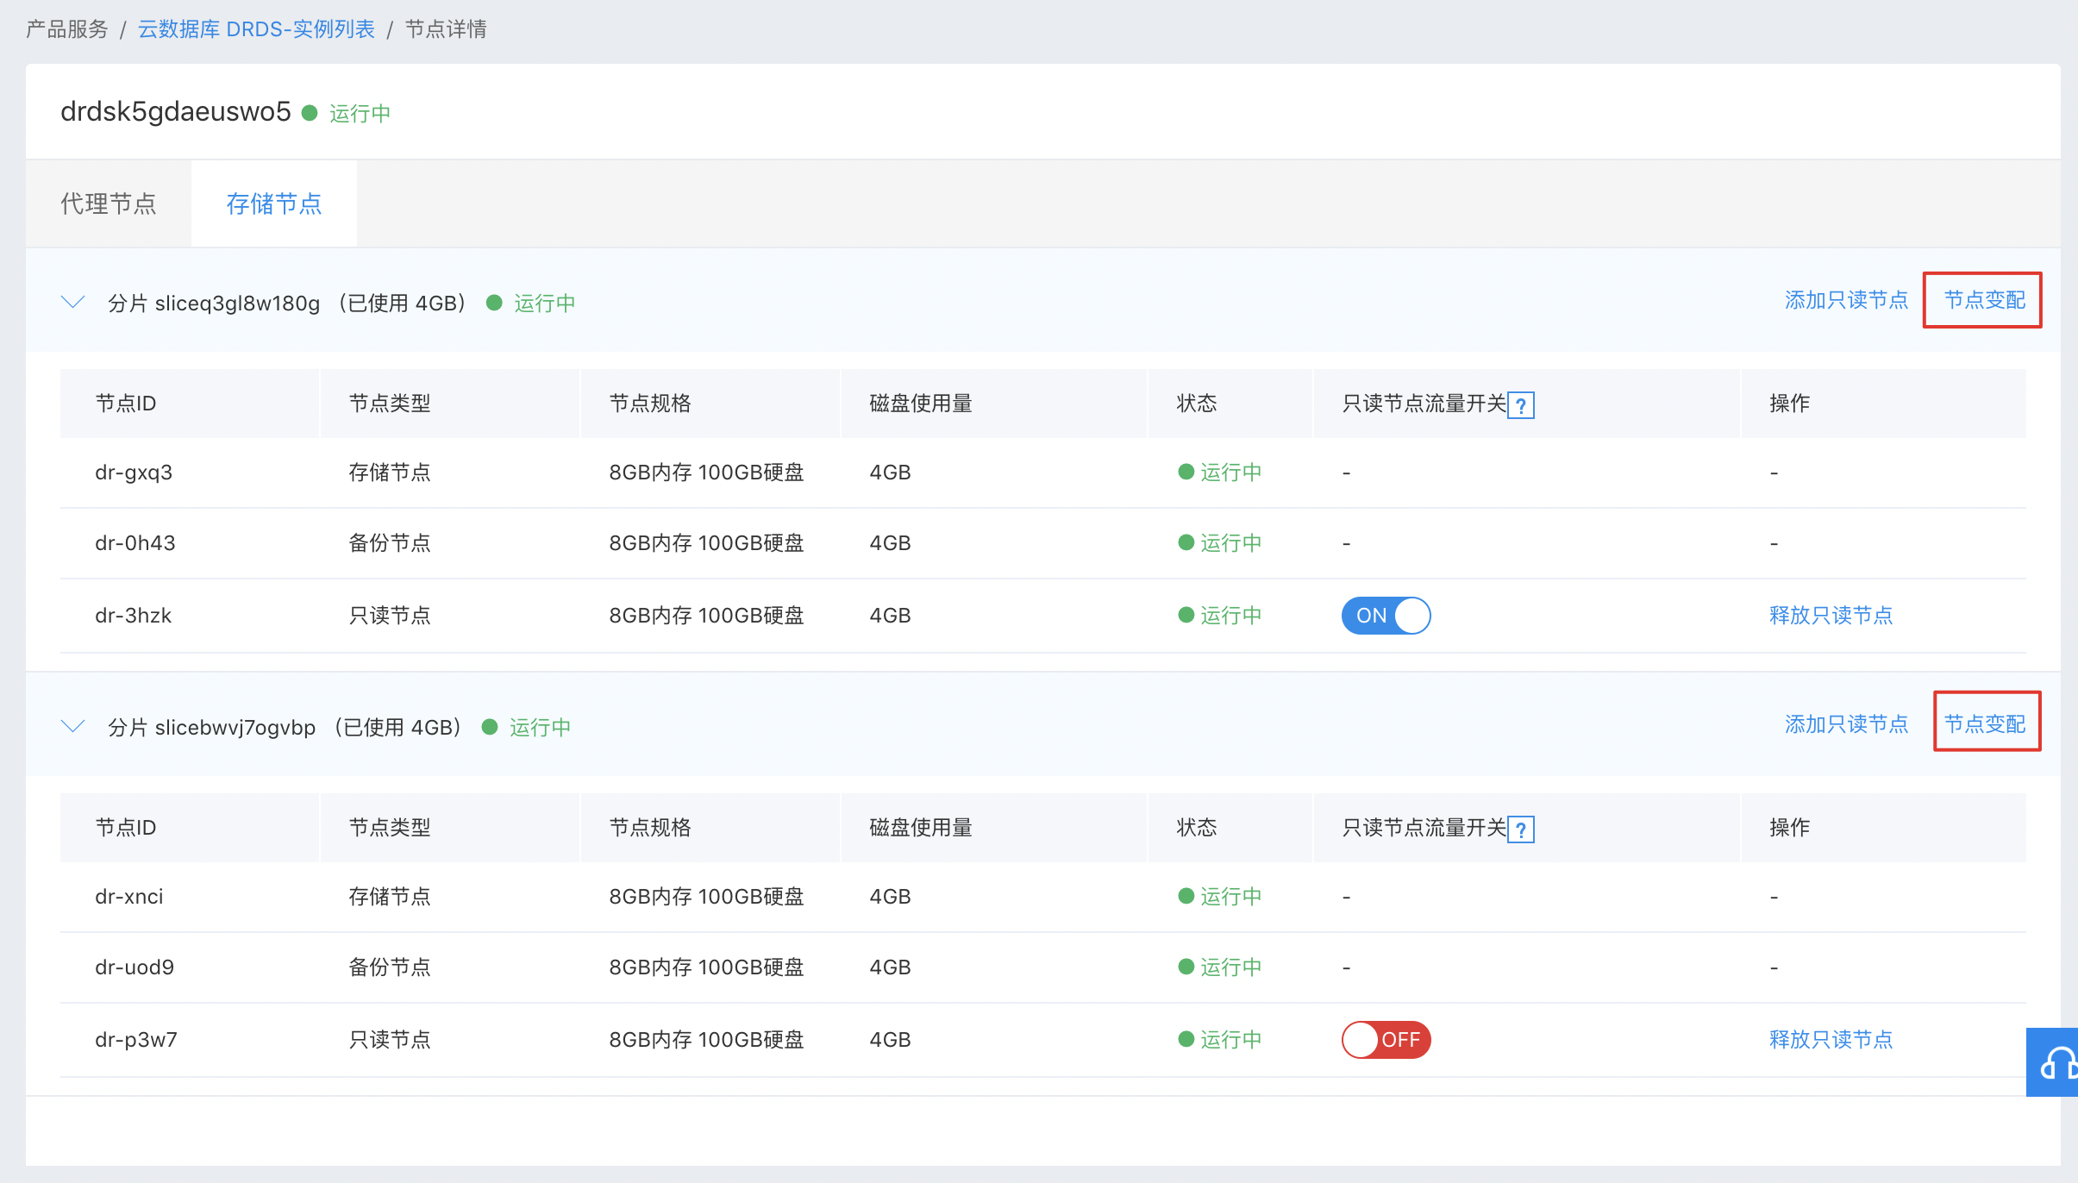Click help icon in second shard table header
Viewport: 2078px width, 1183px height.
coord(1521,829)
